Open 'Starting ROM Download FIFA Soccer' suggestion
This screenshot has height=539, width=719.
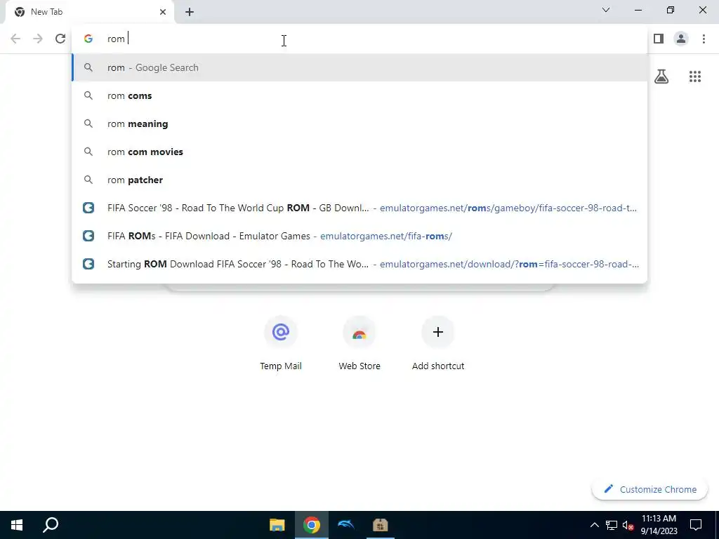[x=359, y=264]
